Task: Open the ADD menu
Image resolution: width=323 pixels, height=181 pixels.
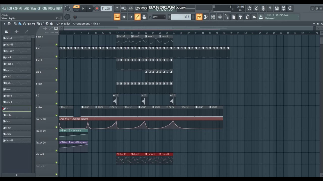Action: 15,8
